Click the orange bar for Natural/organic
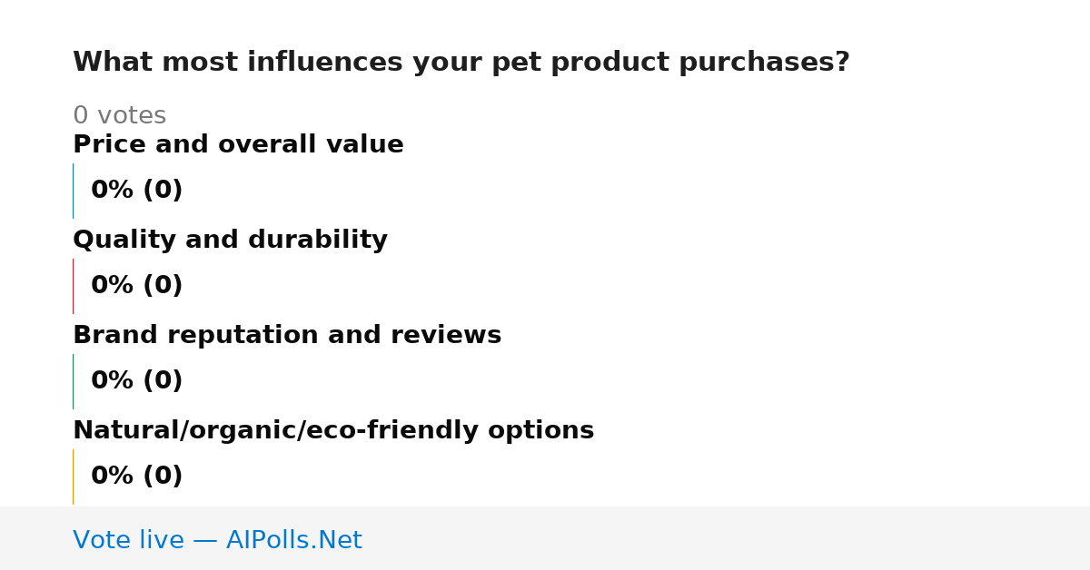 73,477
